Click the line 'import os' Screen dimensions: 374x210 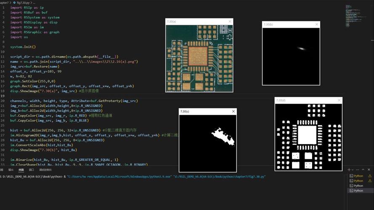point(19,37)
